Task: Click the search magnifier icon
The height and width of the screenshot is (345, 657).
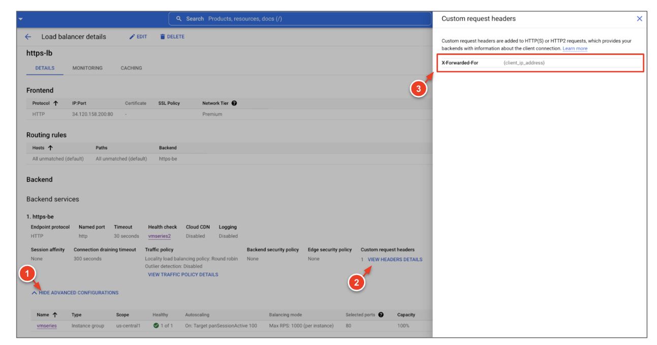Action: [179, 19]
